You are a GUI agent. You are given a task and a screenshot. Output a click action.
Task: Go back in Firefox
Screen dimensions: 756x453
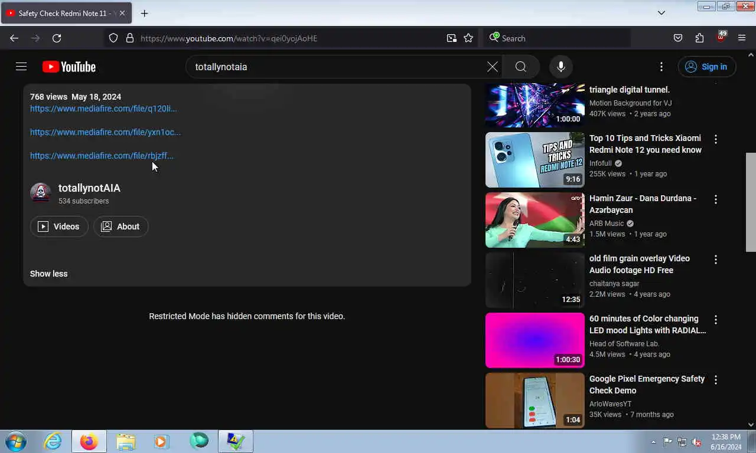(x=14, y=38)
